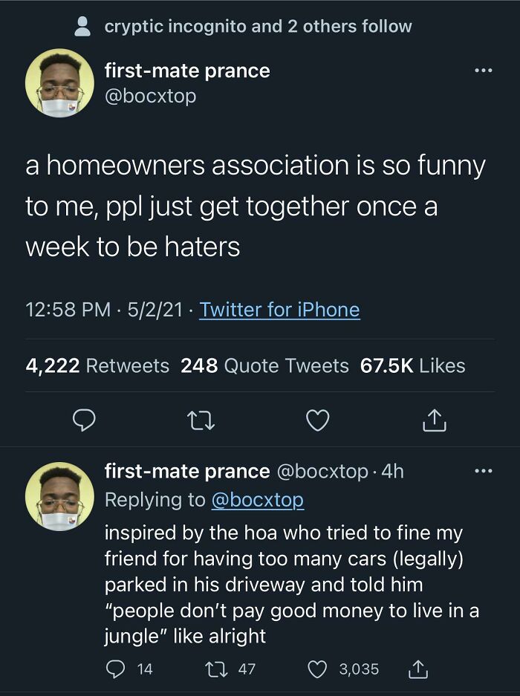Like the main tweet with heart icon
520x696 pixels.
coord(317,421)
